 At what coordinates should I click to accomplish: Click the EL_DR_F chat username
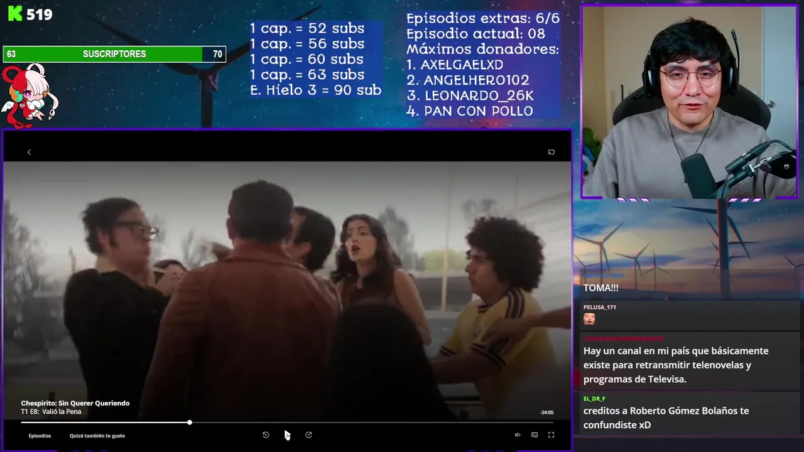(594, 399)
